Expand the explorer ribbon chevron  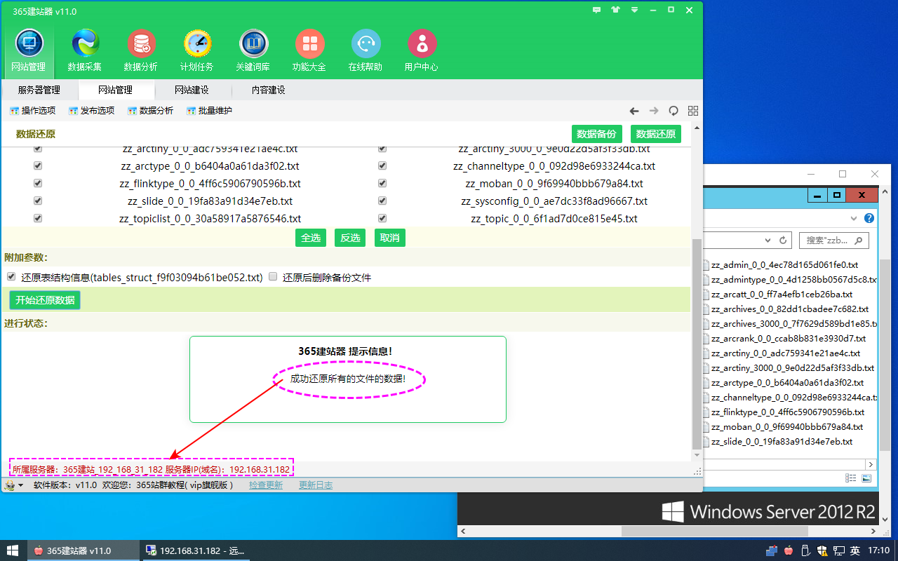coord(853,218)
